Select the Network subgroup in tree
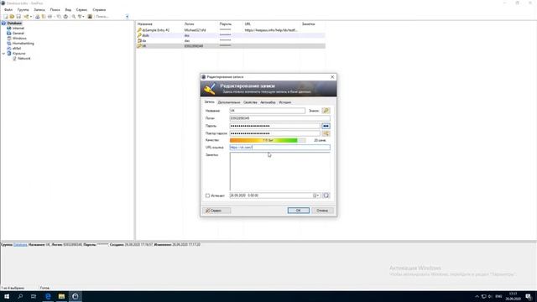Image resolution: width=537 pixels, height=302 pixels. (x=24, y=59)
